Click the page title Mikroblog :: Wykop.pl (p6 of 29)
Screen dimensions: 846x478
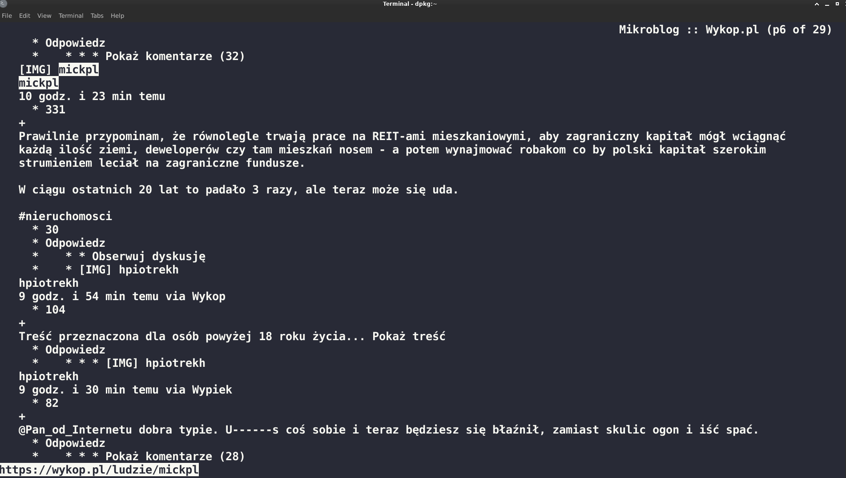point(725,30)
